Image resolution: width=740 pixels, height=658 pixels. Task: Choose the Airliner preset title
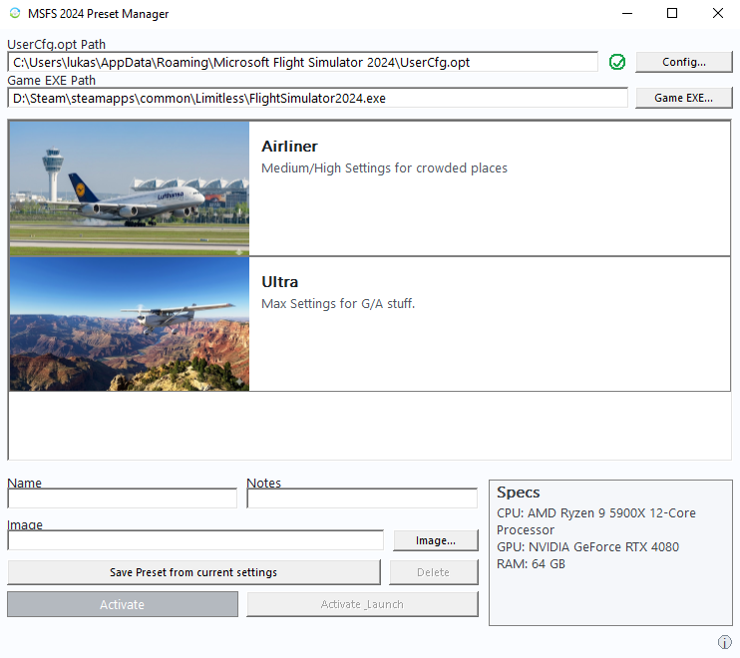(x=289, y=147)
